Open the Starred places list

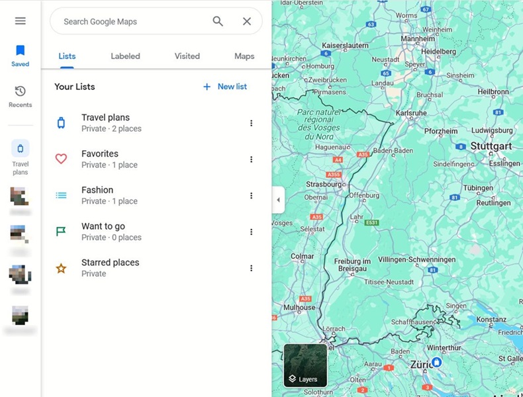pos(156,268)
